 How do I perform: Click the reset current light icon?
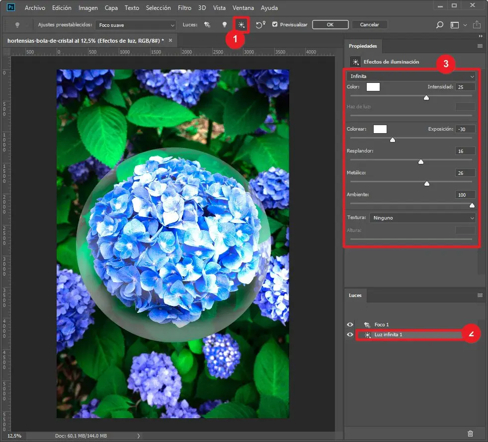(x=260, y=25)
